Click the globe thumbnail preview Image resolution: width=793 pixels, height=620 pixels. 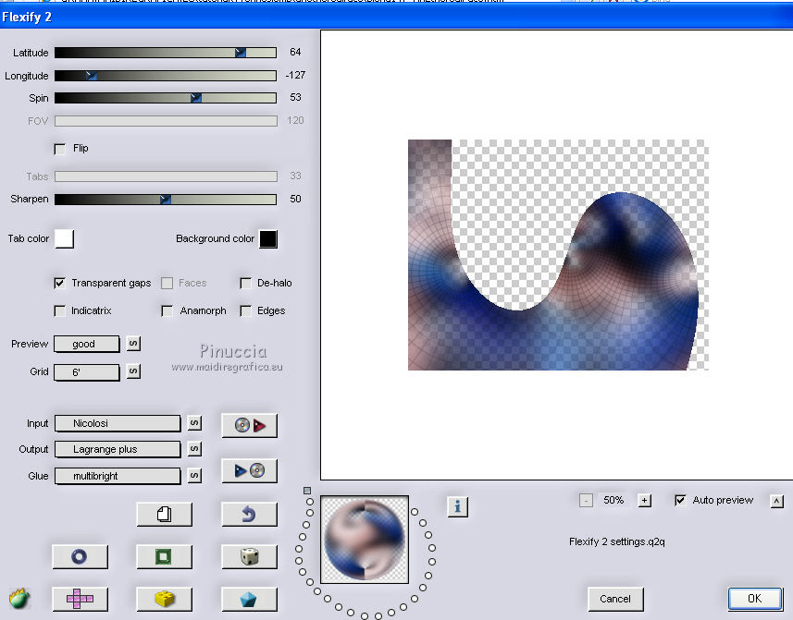pos(365,540)
